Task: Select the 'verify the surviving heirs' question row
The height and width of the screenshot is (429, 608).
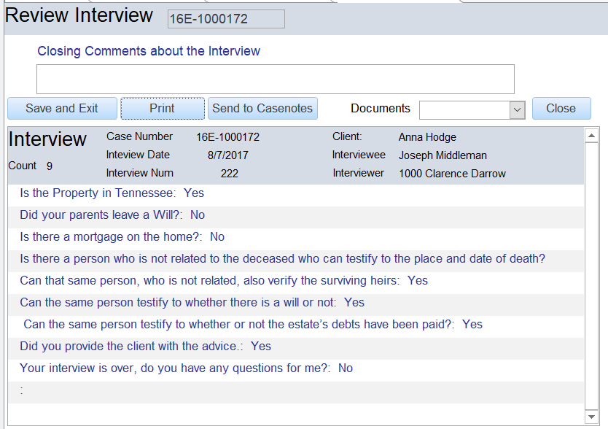Action: pyautogui.click(x=223, y=281)
